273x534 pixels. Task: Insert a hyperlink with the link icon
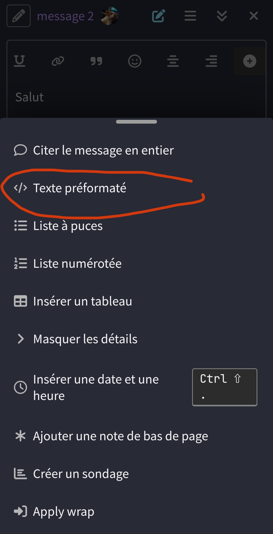click(58, 61)
